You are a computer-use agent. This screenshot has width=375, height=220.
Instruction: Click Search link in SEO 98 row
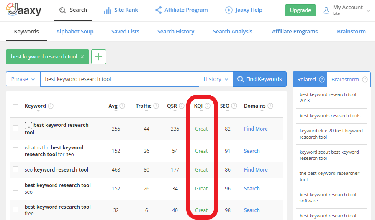coord(252,210)
